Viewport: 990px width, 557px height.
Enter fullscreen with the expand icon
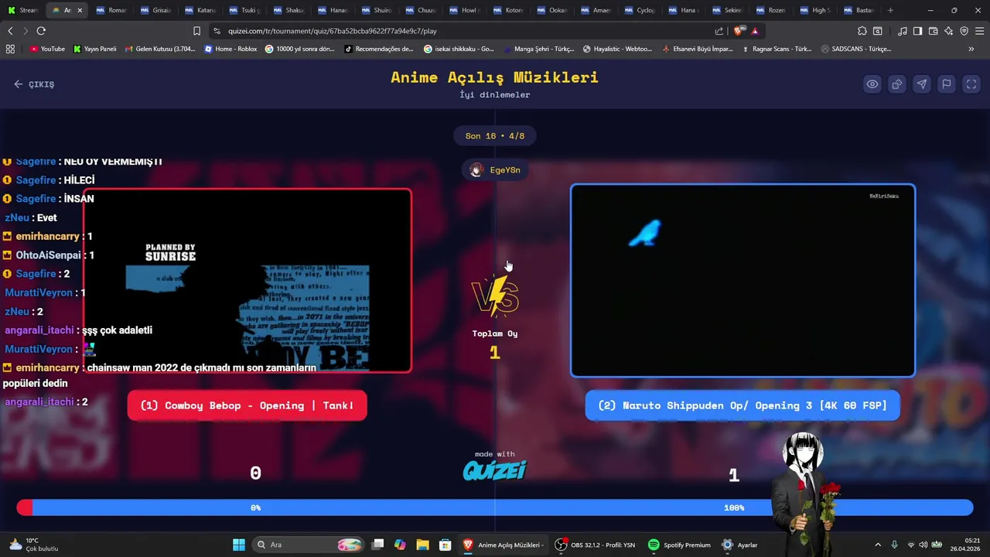click(x=971, y=84)
